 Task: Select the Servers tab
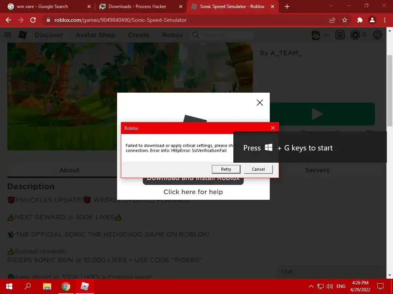coord(317,170)
